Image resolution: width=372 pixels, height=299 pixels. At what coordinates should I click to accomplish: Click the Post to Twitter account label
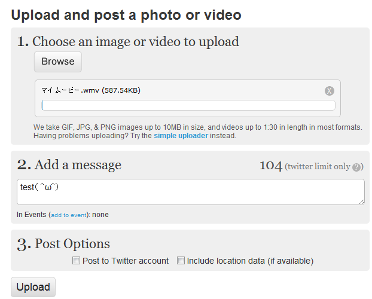tap(126, 261)
